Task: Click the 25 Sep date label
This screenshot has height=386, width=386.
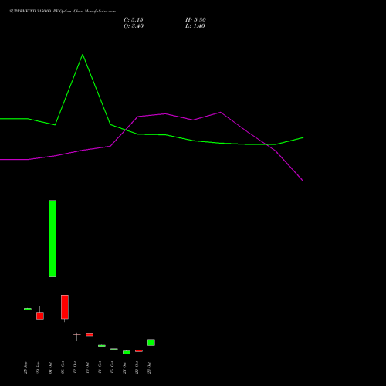Action: click(x=25, y=367)
